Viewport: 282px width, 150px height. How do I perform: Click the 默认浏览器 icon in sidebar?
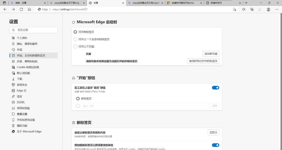[x=13, y=73]
